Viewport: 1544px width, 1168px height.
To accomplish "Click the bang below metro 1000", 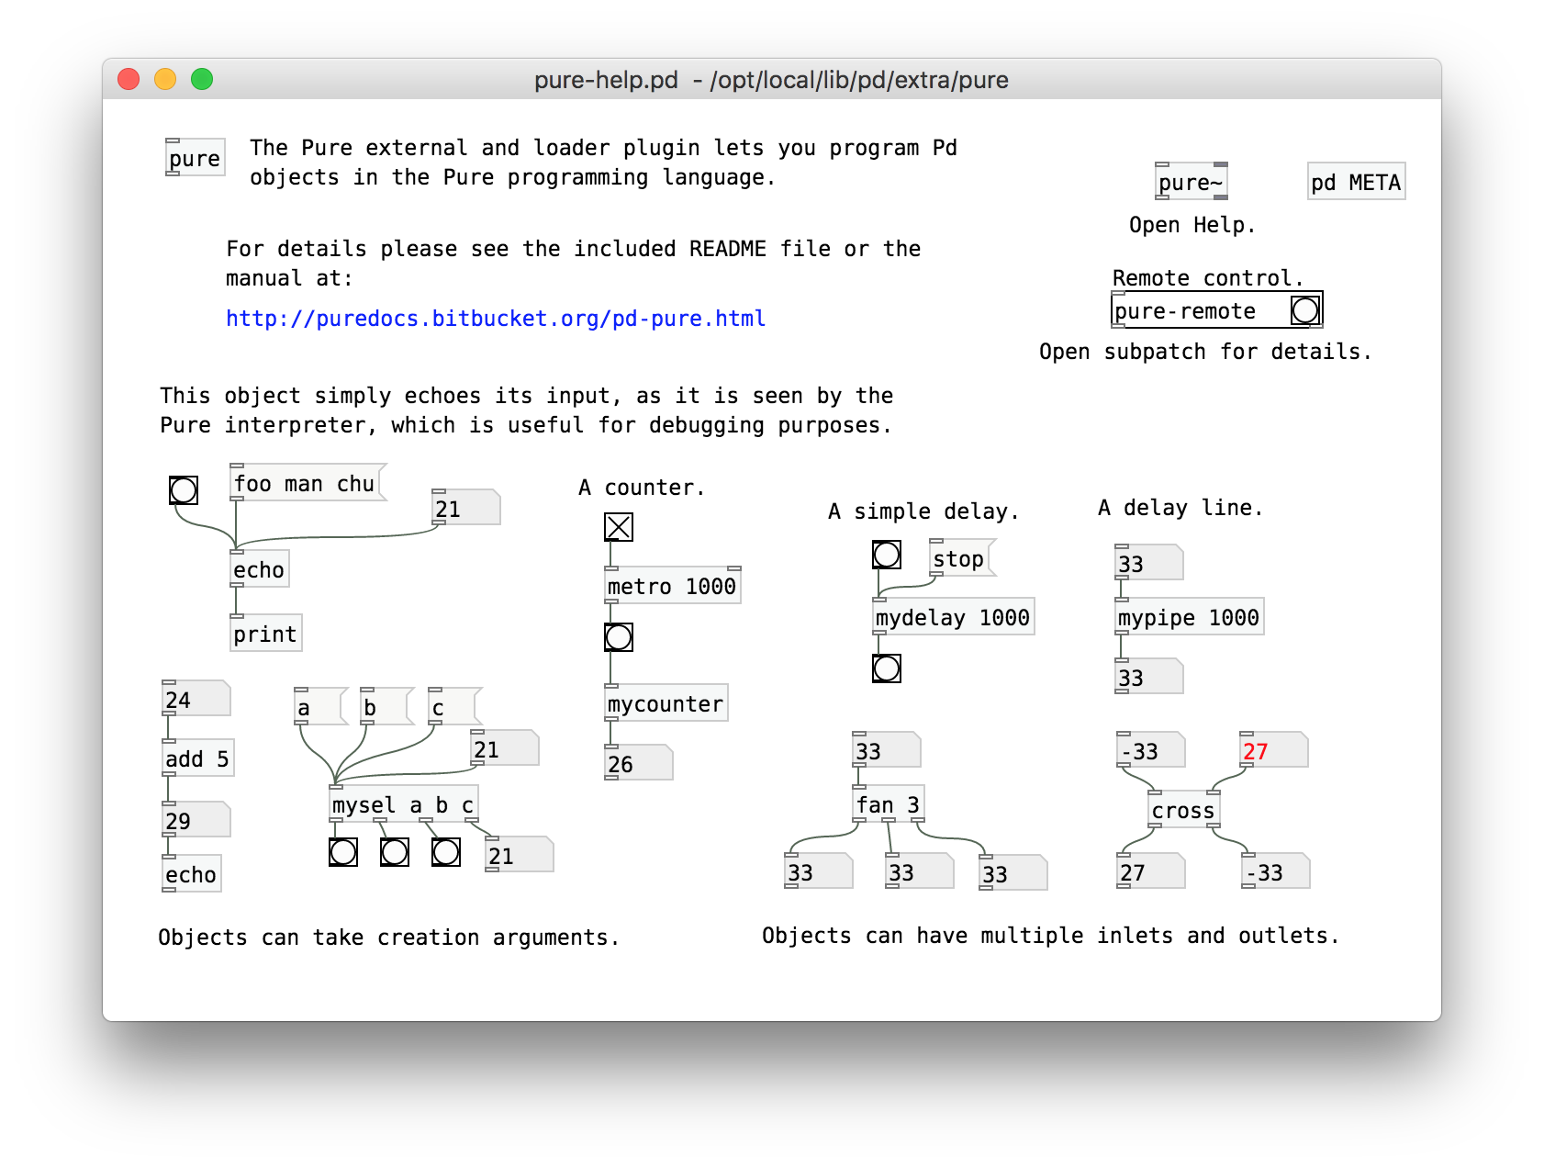I will coord(619,637).
